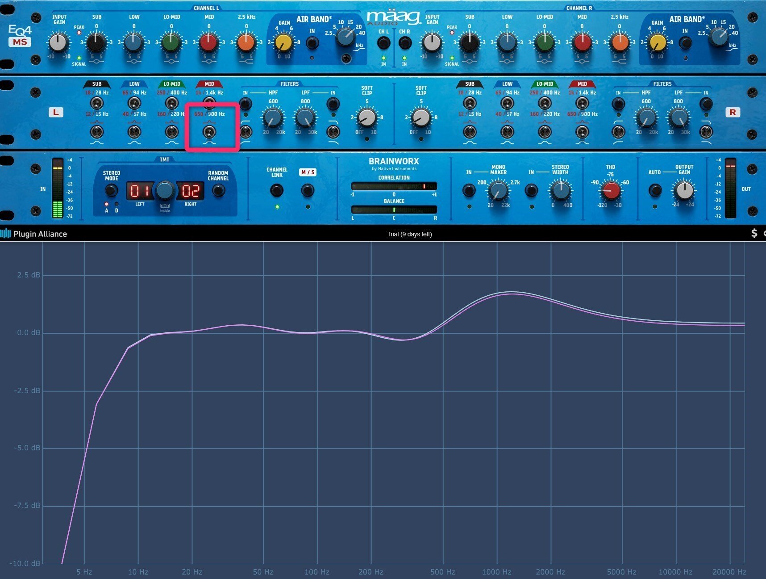Engage the Air Band IN button on Channel L
The height and width of the screenshot is (579, 766).
coord(311,43)
